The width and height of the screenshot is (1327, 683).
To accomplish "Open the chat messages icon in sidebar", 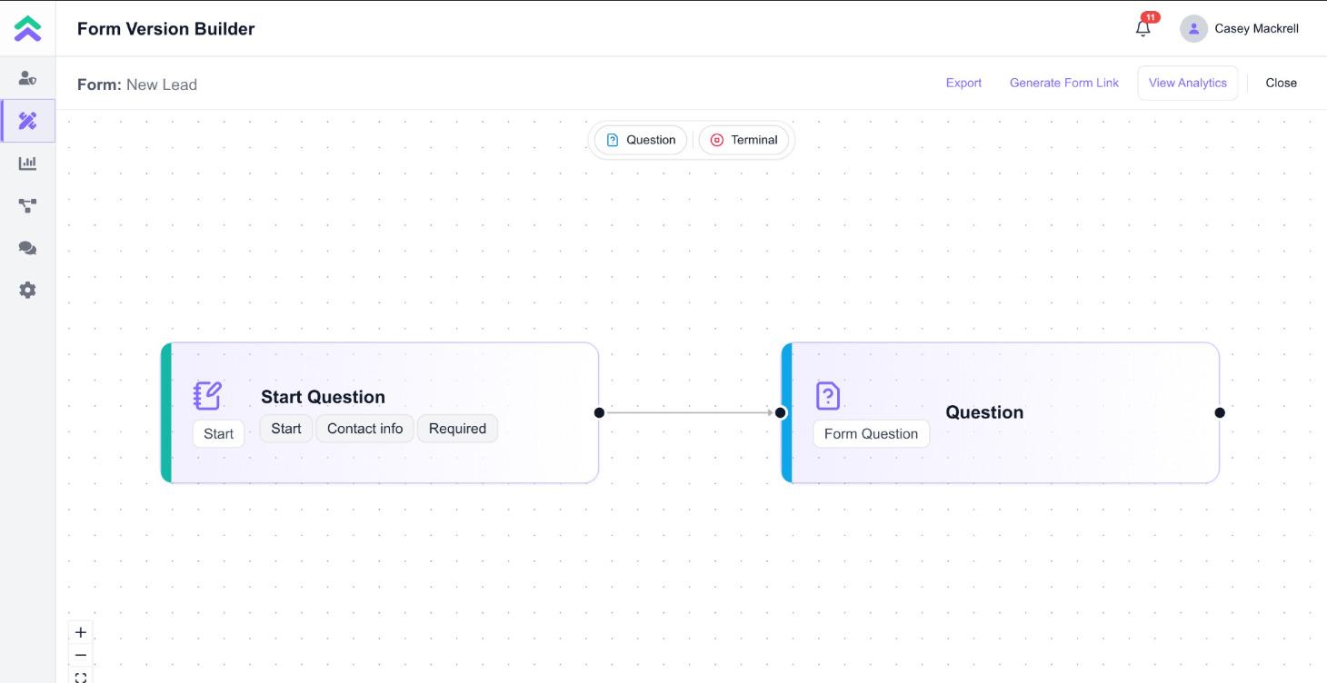I will pyautogui.click(x=27, y=248).
